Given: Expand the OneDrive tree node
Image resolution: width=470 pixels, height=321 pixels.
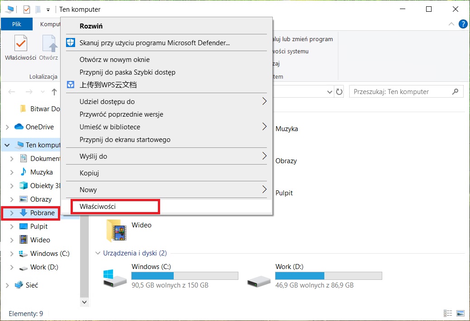Looking at the screenshot, I should click(x=7, y=127).
